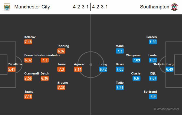Click Southampton's 4-2-3-1 formation label
The width and height of the screenshot is (182, 115).
(x=100, y=7)
